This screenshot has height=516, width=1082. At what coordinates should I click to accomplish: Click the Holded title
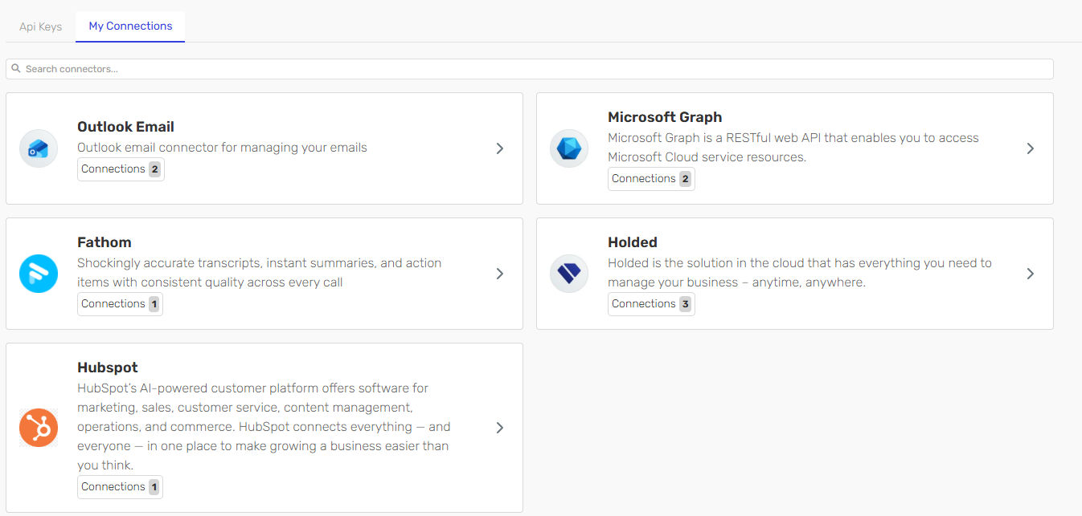coord(633,242)
